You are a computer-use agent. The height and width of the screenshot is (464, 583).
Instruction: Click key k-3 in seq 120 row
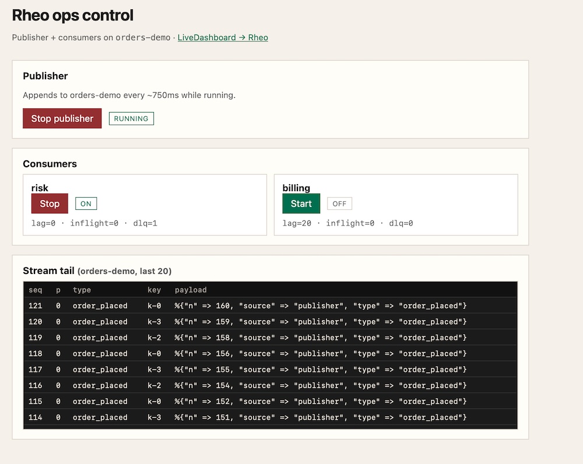(x=154, y=322)
